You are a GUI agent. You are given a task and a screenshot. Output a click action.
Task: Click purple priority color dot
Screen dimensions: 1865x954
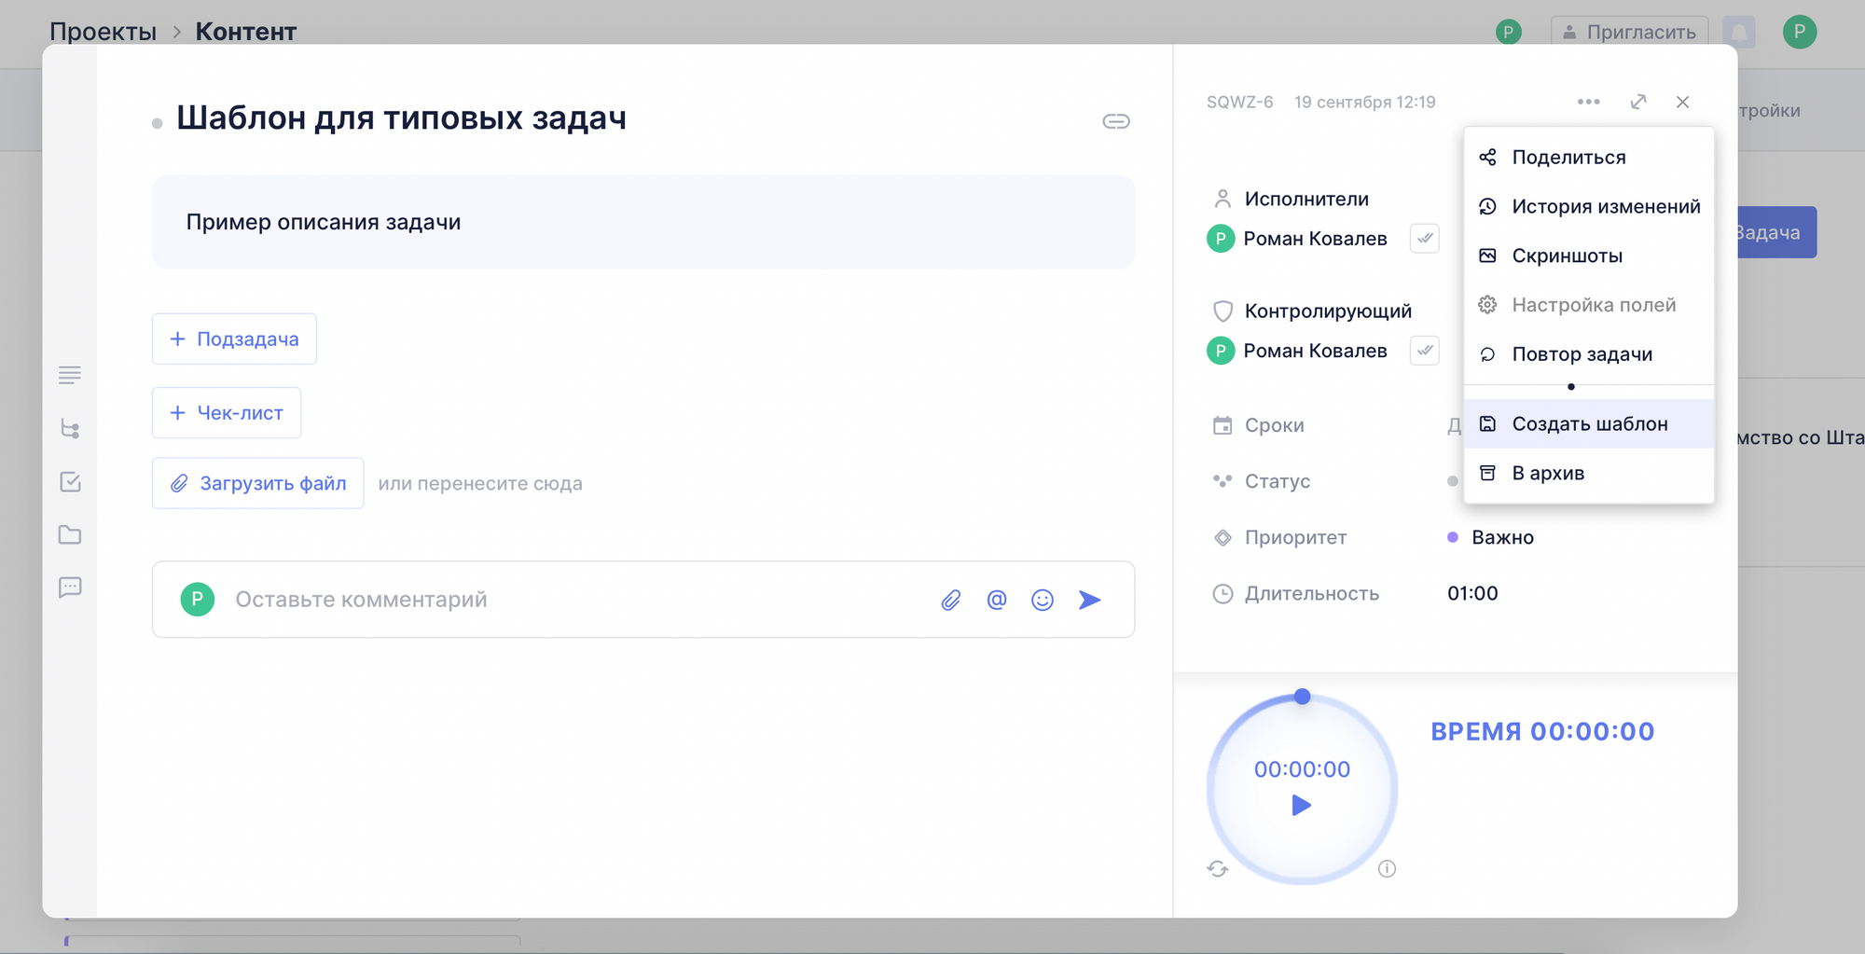pos(1452,537)
